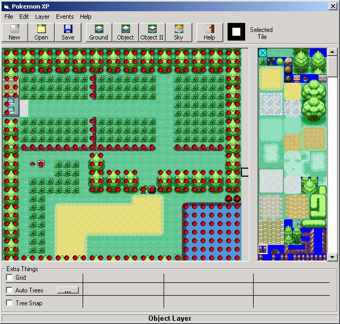Click the cuttable small tree on the map
Viewport: 340px width, 324px height.
(143, 189)
